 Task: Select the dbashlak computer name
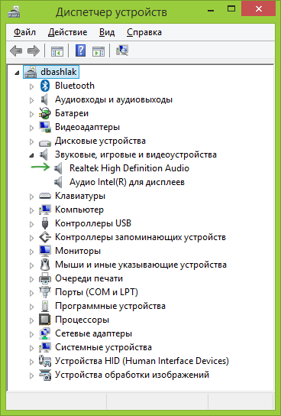[x=59, y=72]
